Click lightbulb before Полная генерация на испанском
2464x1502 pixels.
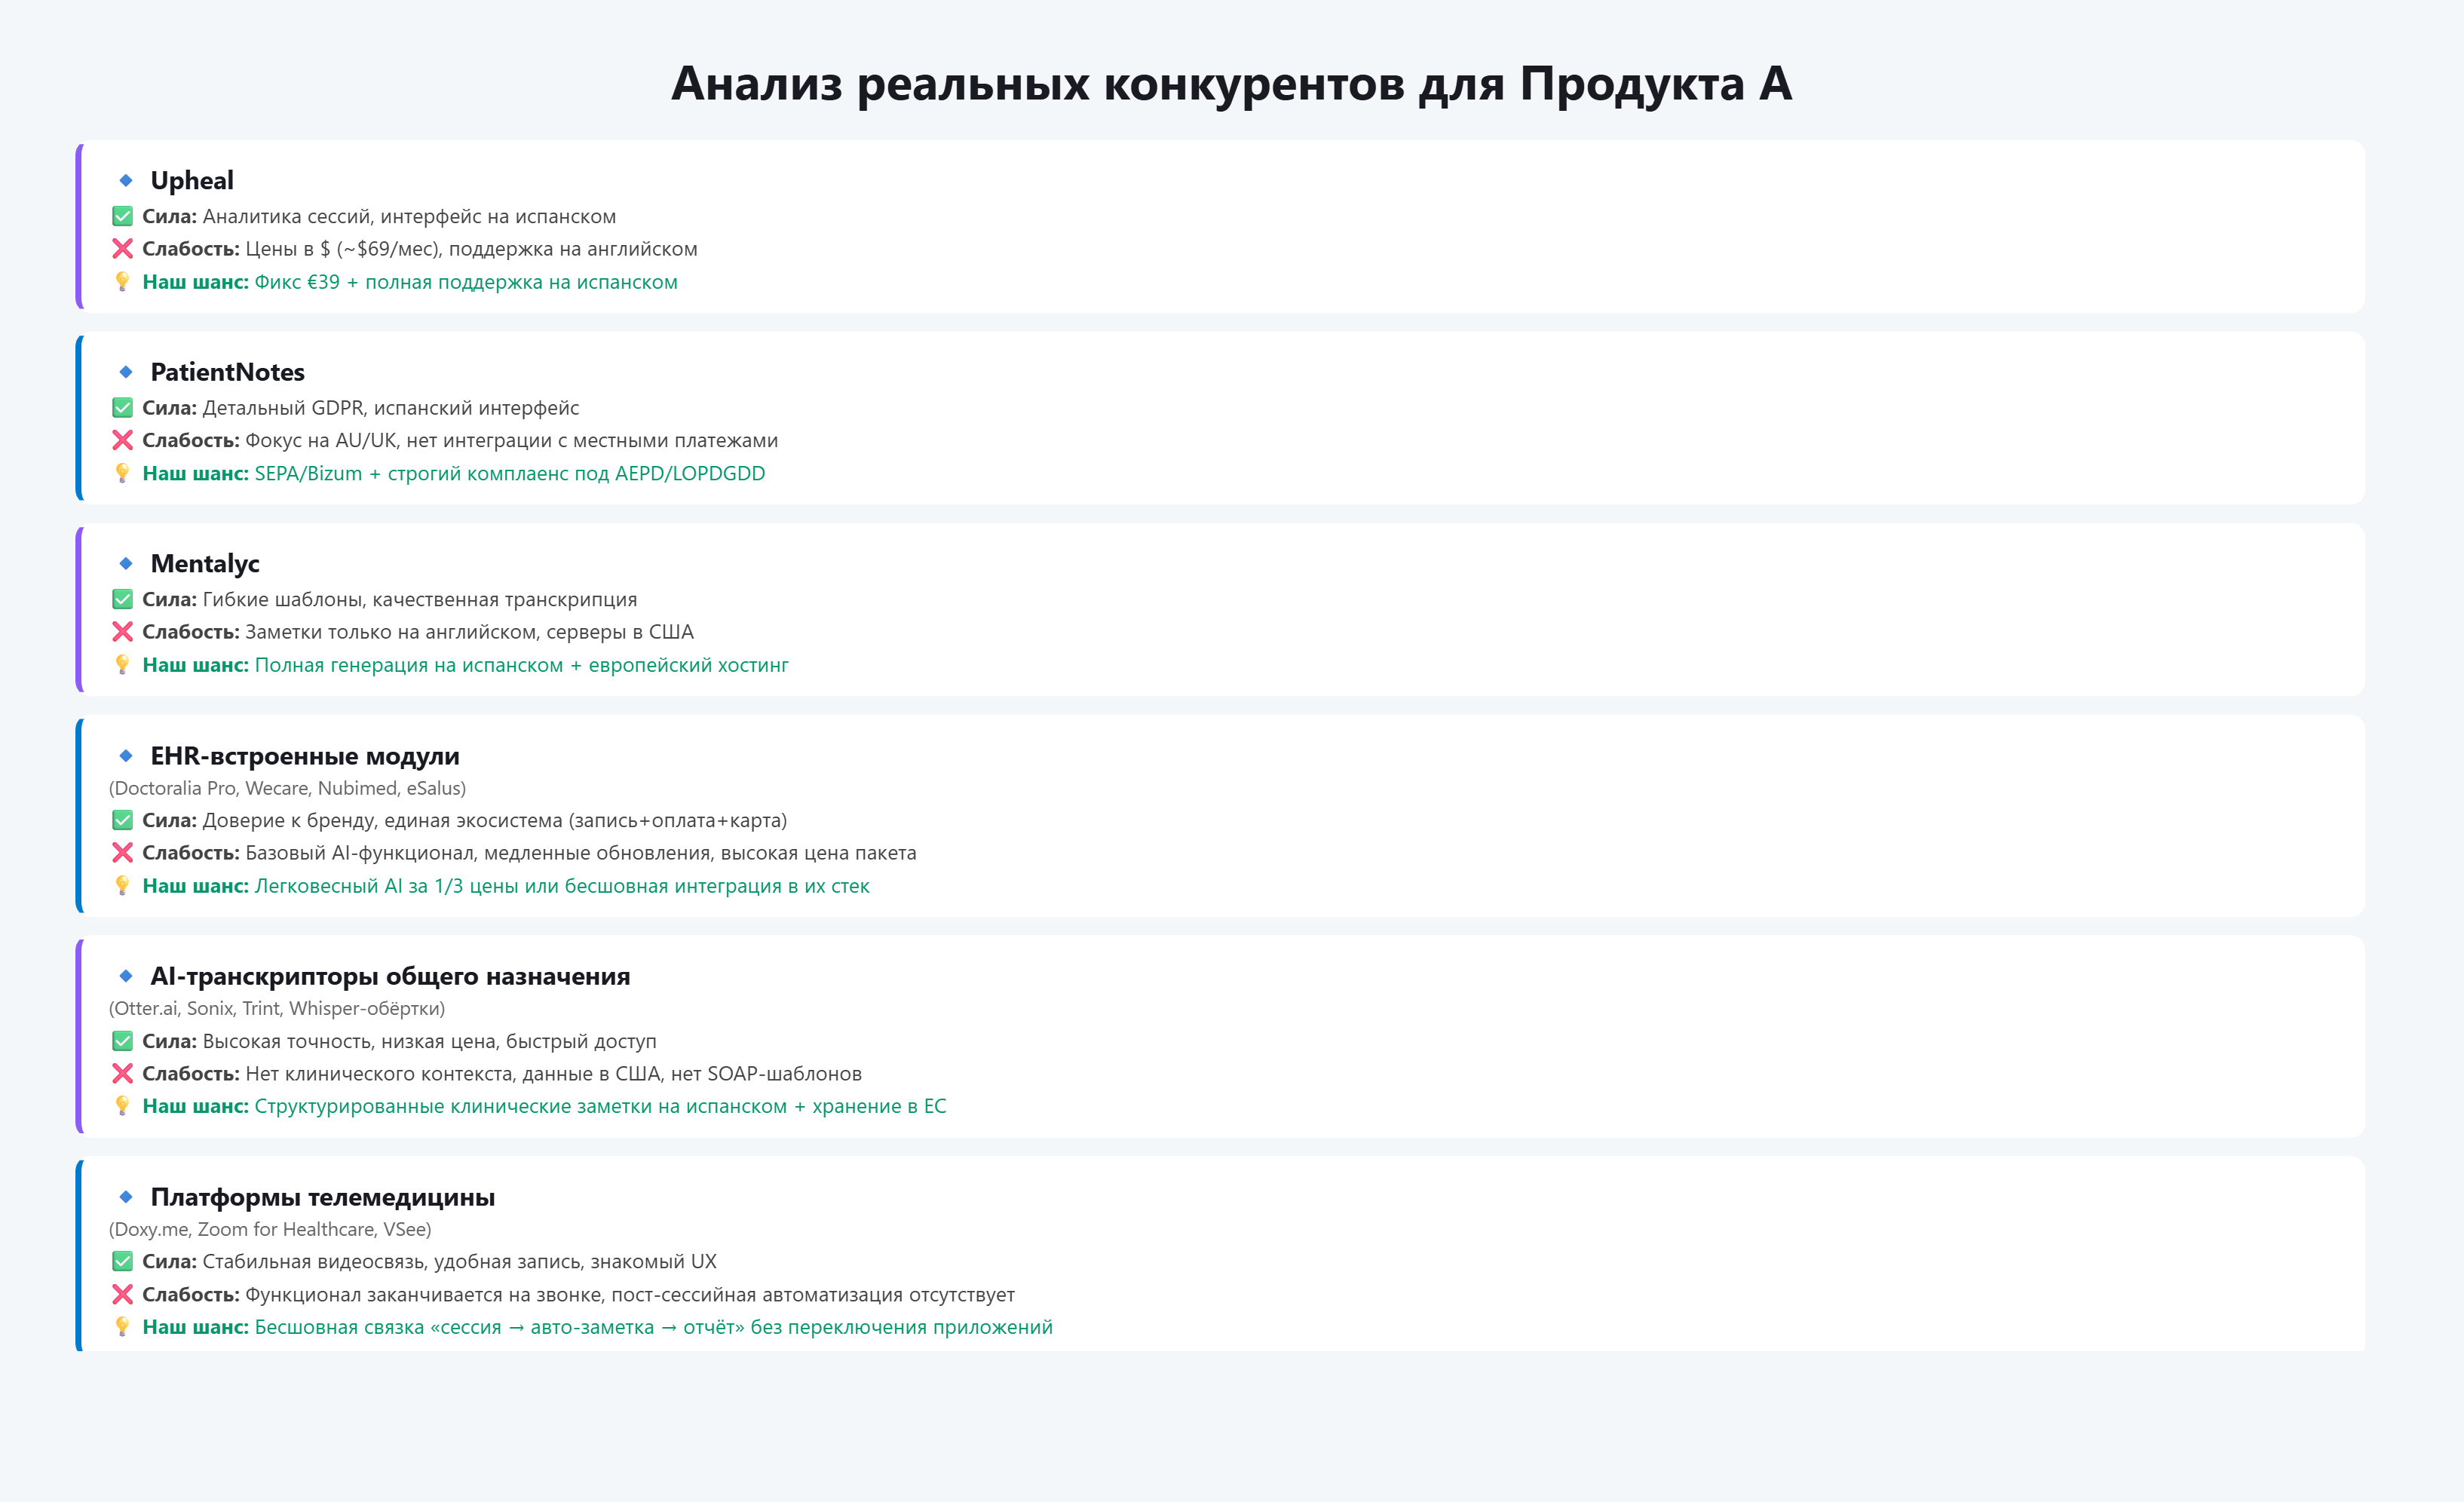coord(122,665)
